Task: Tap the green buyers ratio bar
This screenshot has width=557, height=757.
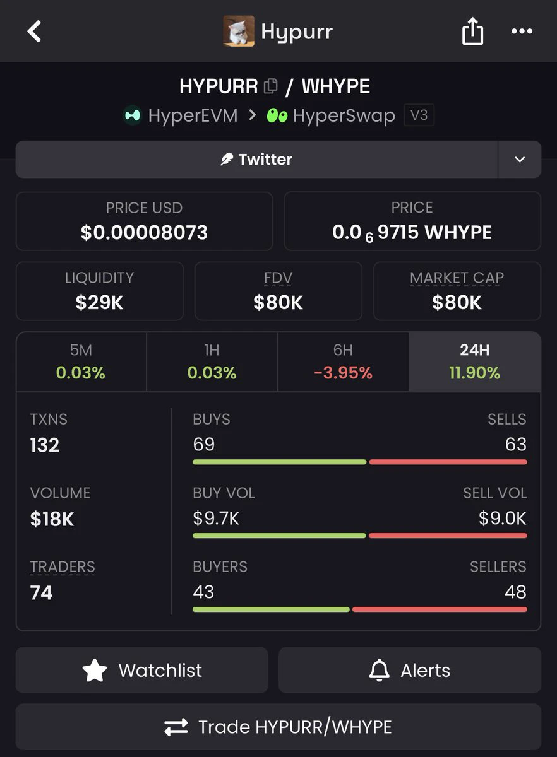Action: 271,609
